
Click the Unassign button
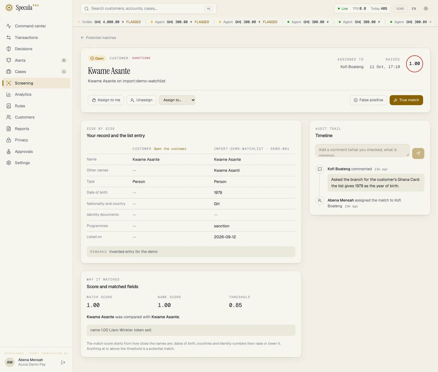coord(141,100)
